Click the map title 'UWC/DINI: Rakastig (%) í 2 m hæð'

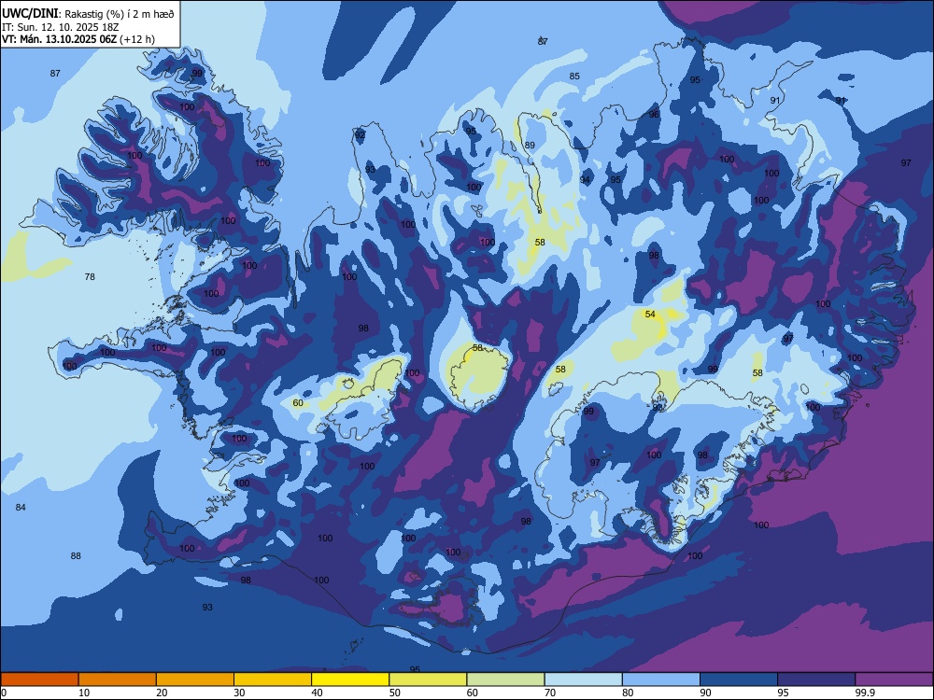88,14
